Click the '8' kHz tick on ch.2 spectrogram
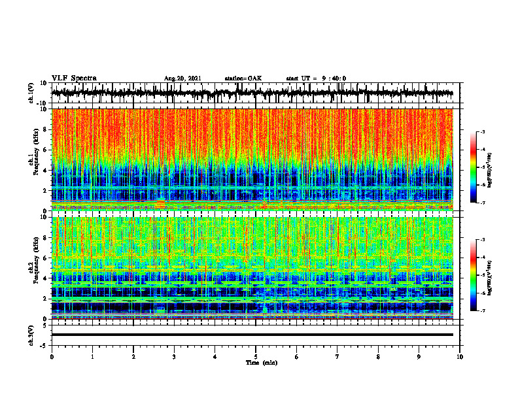The image size is (518, 400). coord(45,238)
